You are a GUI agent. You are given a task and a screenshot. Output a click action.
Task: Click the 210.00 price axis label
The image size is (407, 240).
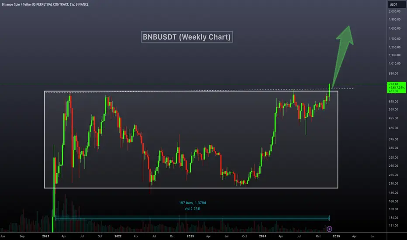pos(393,183)
